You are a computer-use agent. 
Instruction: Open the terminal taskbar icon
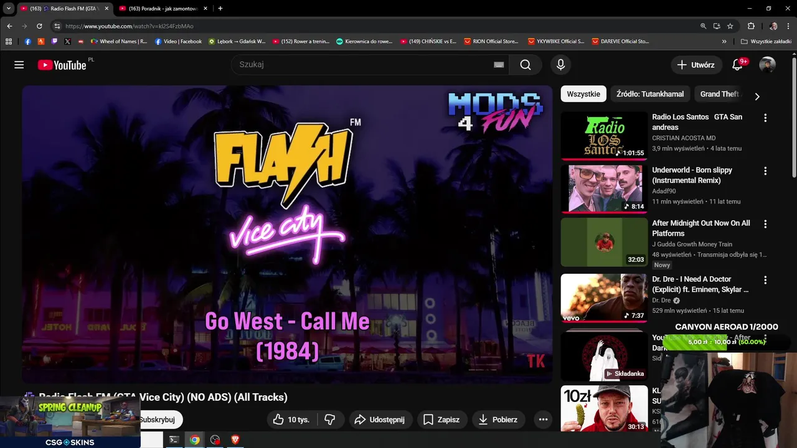(x=174, y=440)
